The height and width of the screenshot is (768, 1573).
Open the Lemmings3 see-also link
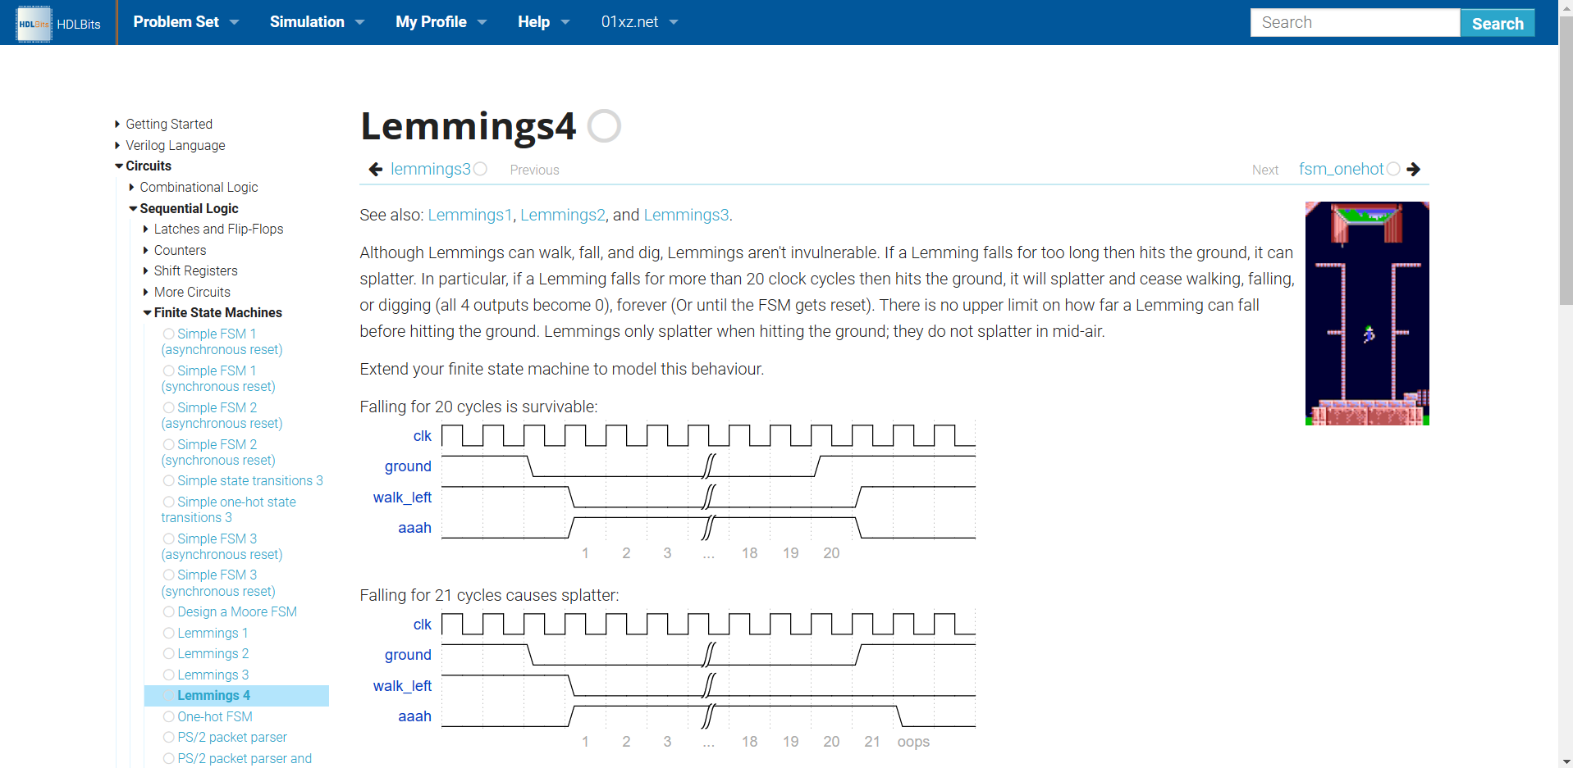(686, 215)
